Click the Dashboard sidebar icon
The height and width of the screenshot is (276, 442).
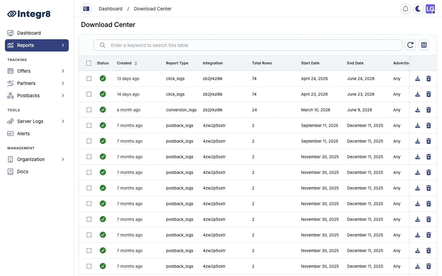10,33
